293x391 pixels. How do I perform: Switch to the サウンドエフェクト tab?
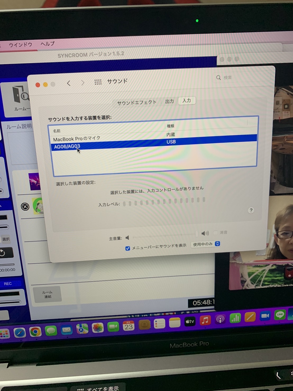137,102
